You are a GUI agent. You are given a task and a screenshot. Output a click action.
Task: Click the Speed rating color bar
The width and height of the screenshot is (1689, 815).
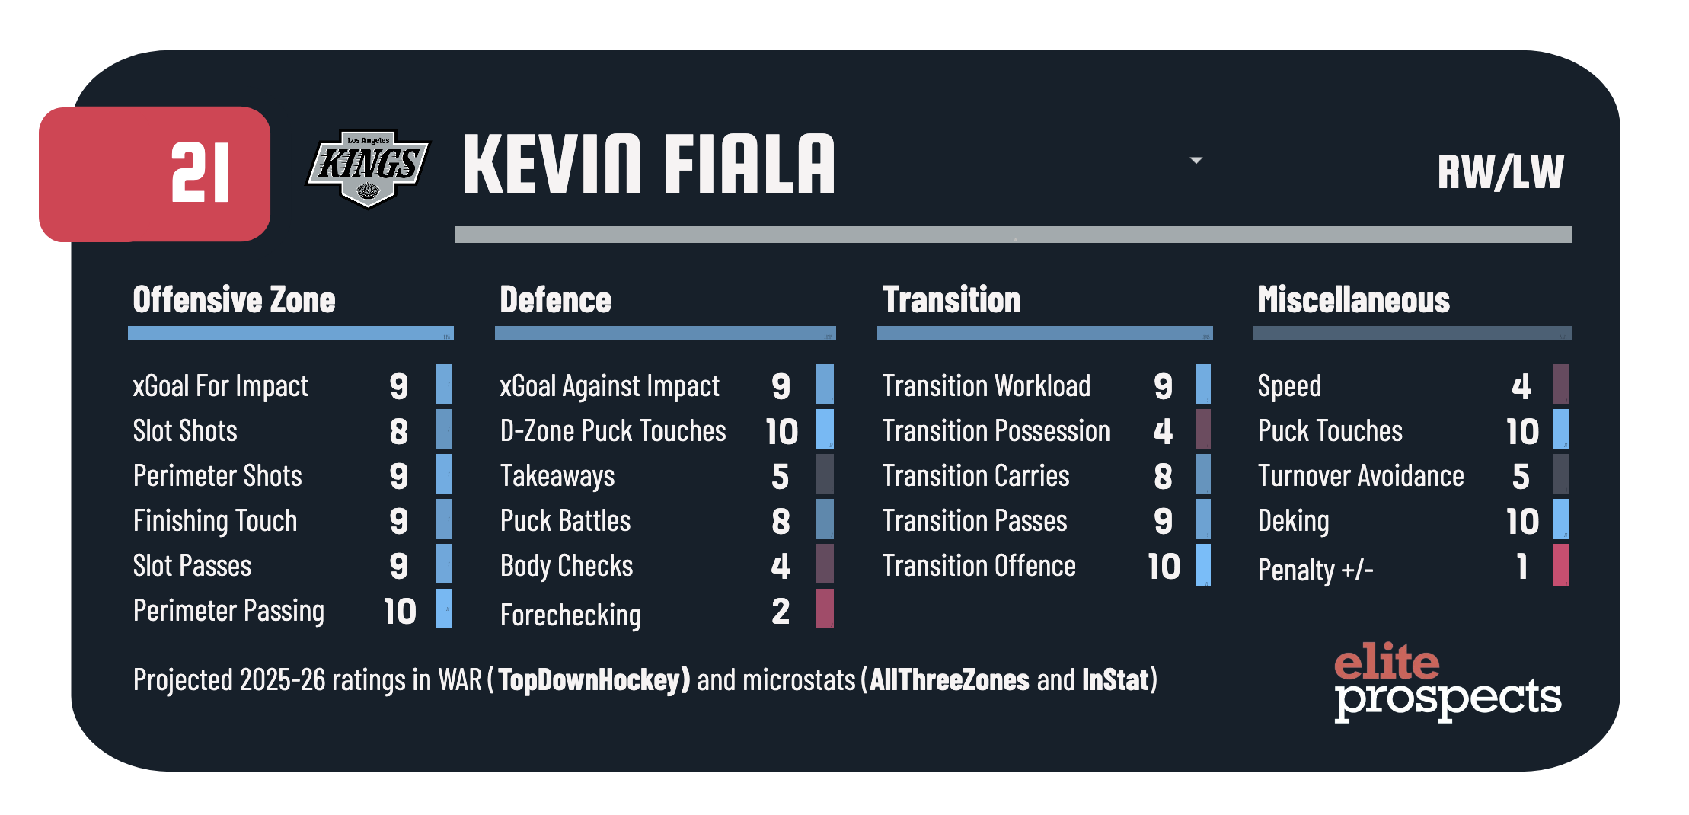coord(1560,384)
